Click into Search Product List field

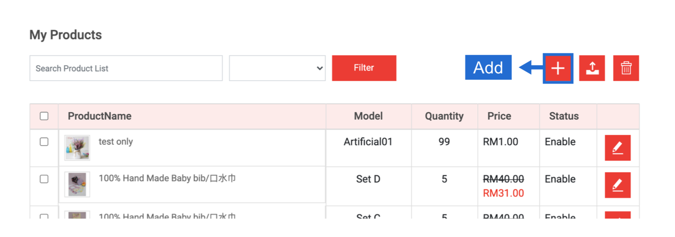[126, 68]
